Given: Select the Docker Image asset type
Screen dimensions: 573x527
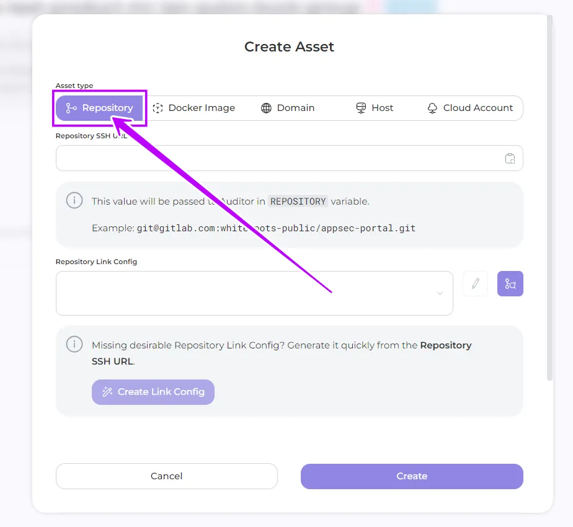Looking at the screenshot, I should click(194, 108).
